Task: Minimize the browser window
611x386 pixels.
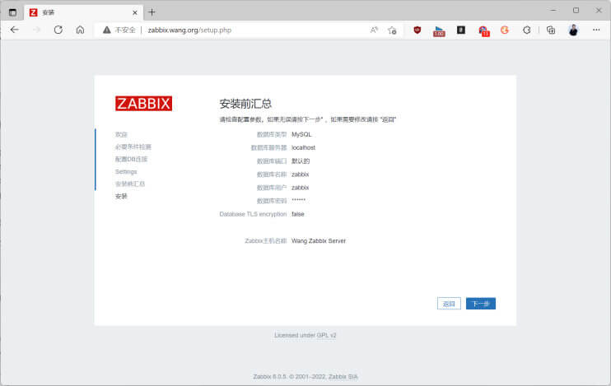Action: pyautogui.click(x=553, y=11)
